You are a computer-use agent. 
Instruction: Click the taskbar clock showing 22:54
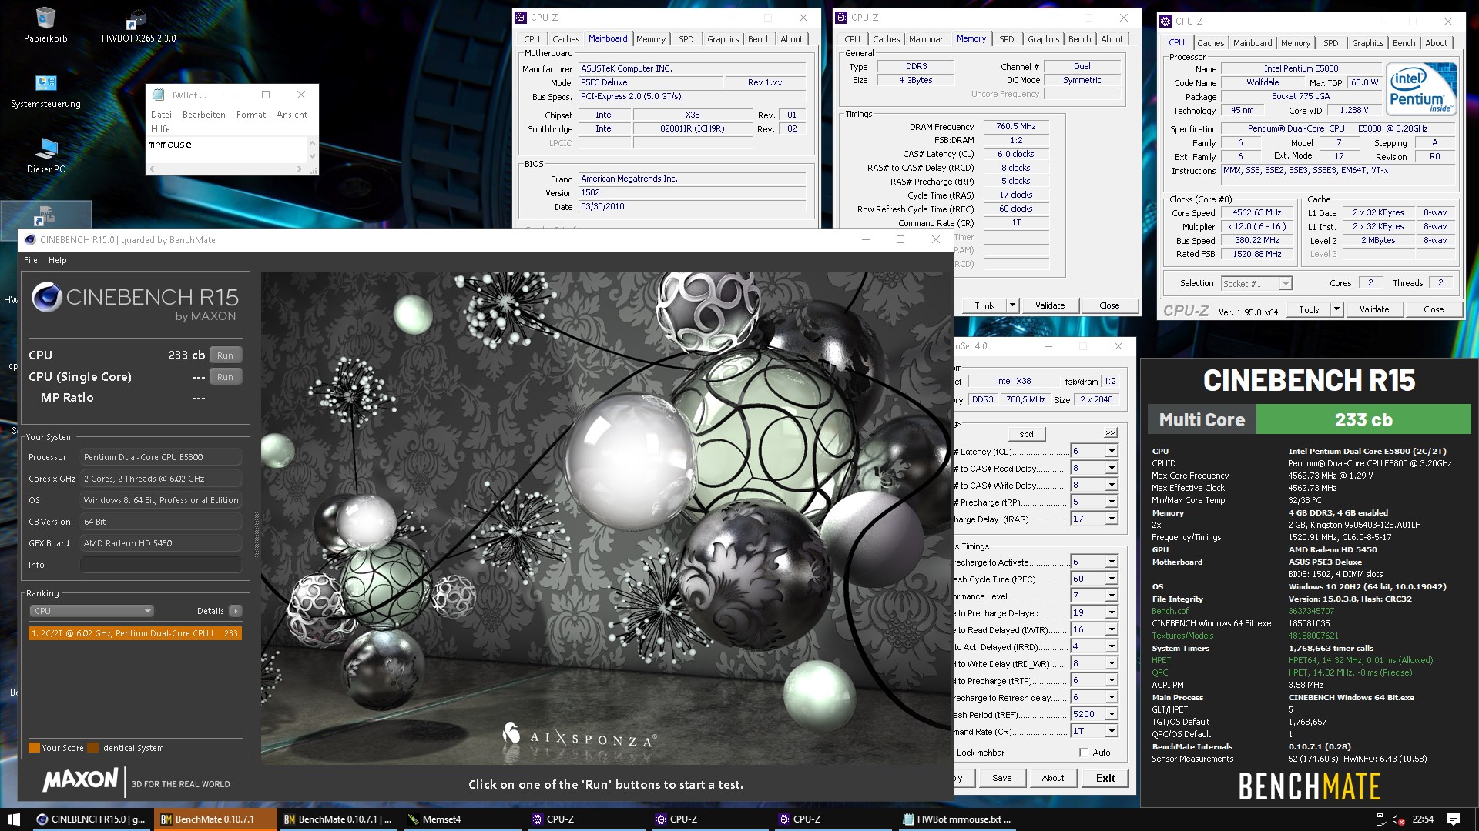1423,819
